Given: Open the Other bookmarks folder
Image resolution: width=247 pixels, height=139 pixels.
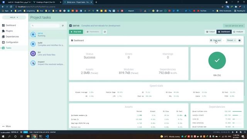Looking at the screenshot, I should click(224, 11).
